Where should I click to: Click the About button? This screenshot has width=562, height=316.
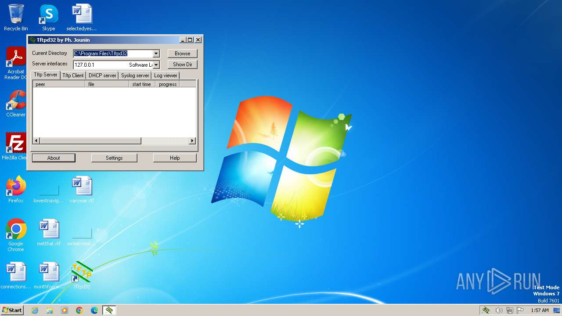[54, 158]
